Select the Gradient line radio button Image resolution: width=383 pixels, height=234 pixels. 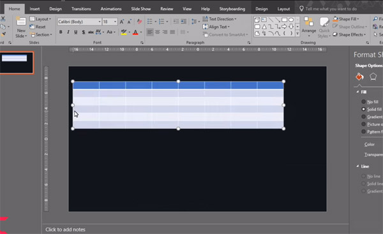[x=363, y=191]
